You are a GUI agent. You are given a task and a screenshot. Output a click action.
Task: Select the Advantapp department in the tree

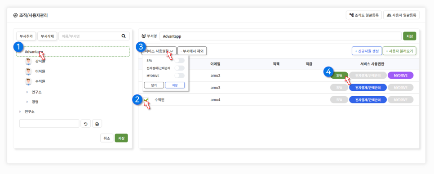[x=73, y=52]
